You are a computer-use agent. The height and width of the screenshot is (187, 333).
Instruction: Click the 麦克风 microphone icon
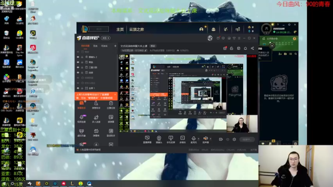(x=194, y=138)
